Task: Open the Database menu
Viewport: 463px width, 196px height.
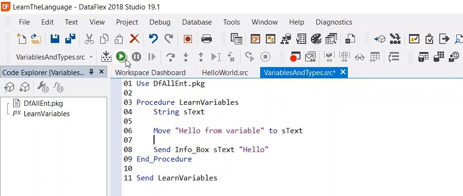Action: (197, 22)
